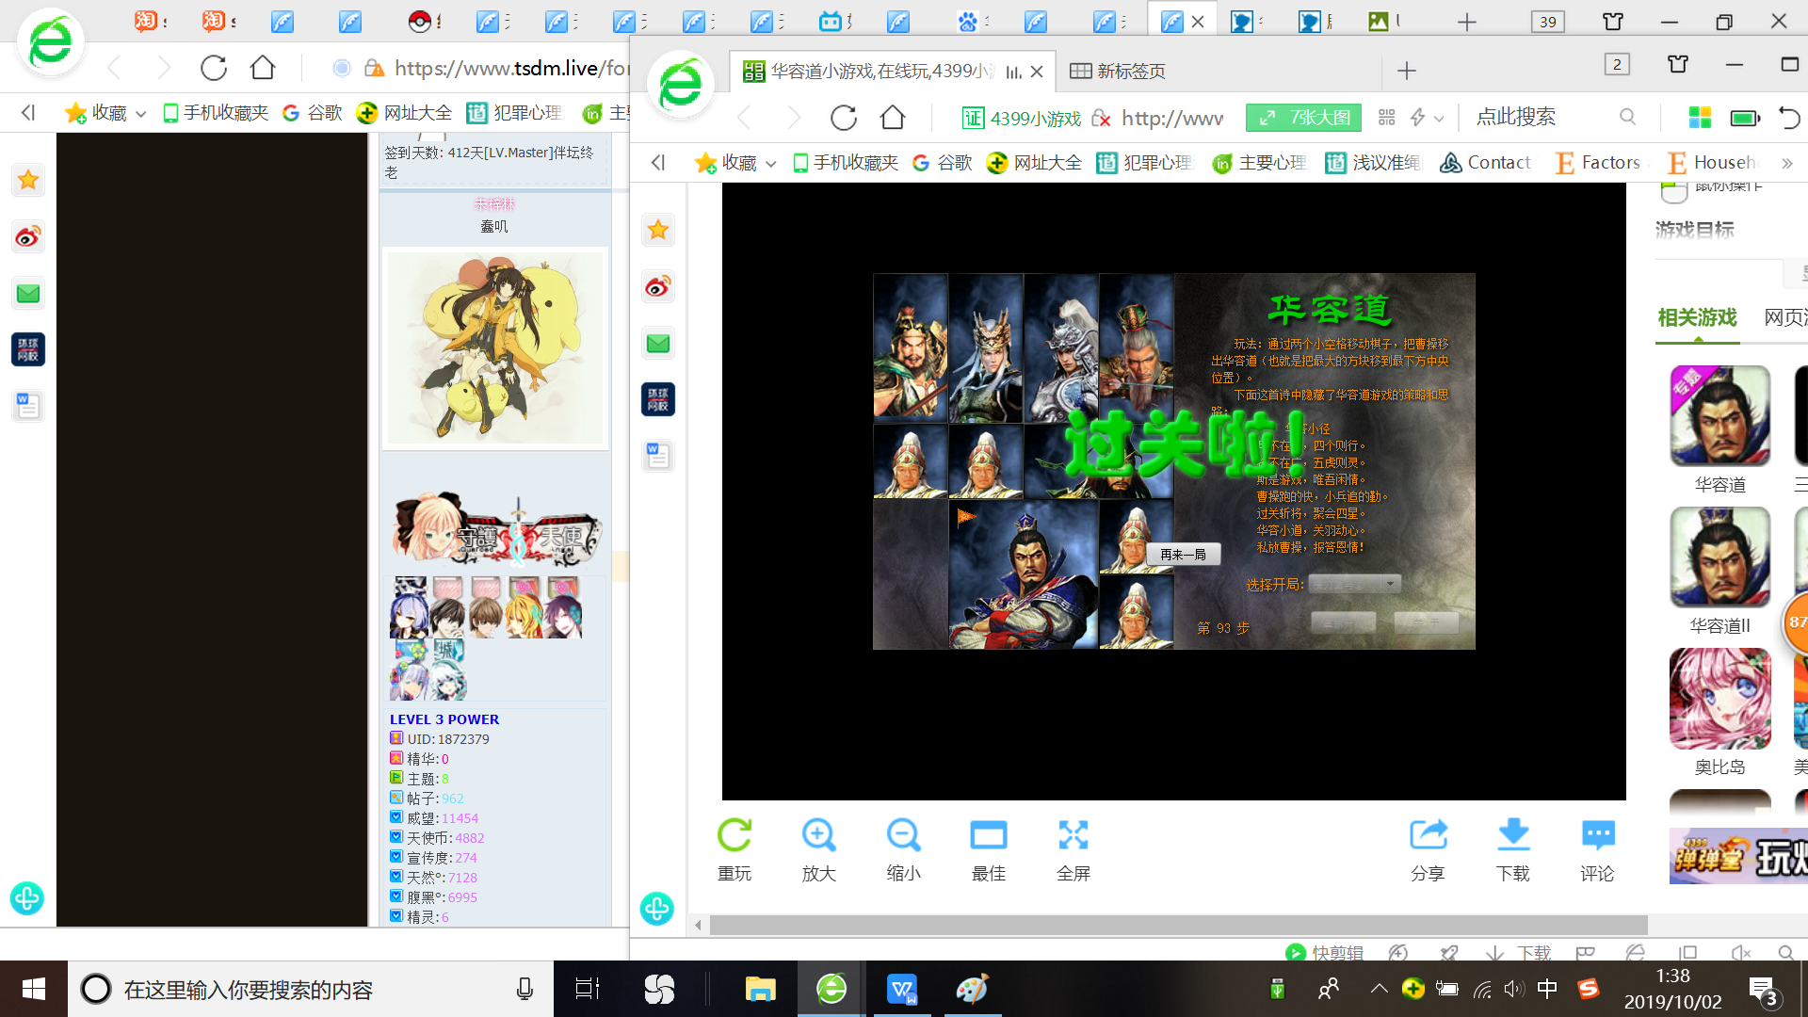
Task: Expand lightning speed mode dropdown arrow
Action: point(1439,119)
